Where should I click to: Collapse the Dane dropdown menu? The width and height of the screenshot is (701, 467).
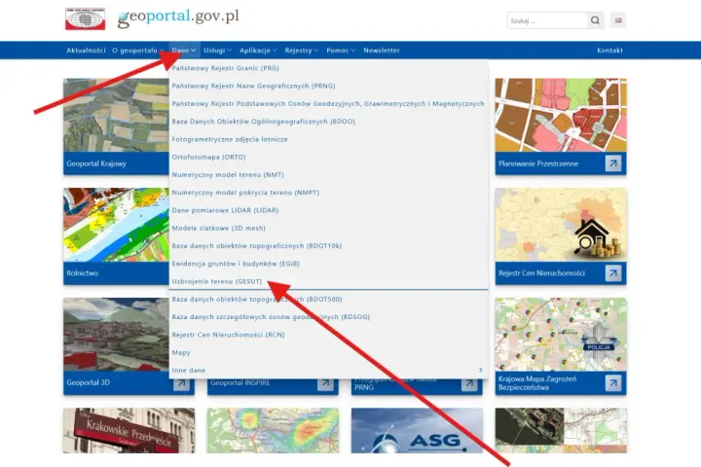(184, 51)
